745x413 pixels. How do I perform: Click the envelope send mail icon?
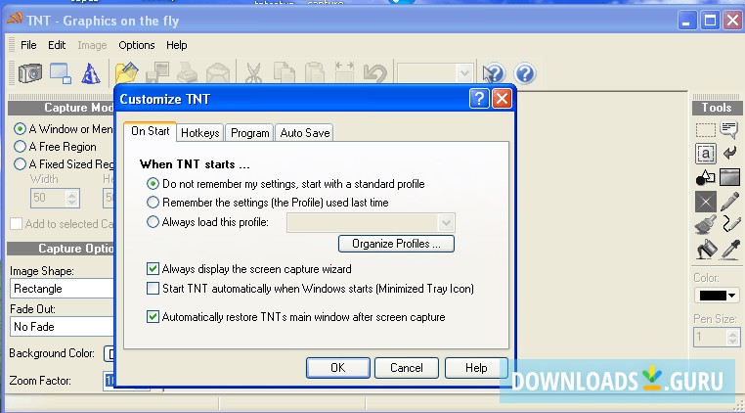click(218, 73)
